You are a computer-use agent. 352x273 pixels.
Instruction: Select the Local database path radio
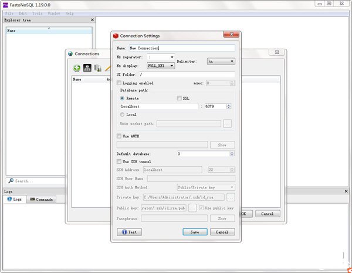(x=123, y=114)
